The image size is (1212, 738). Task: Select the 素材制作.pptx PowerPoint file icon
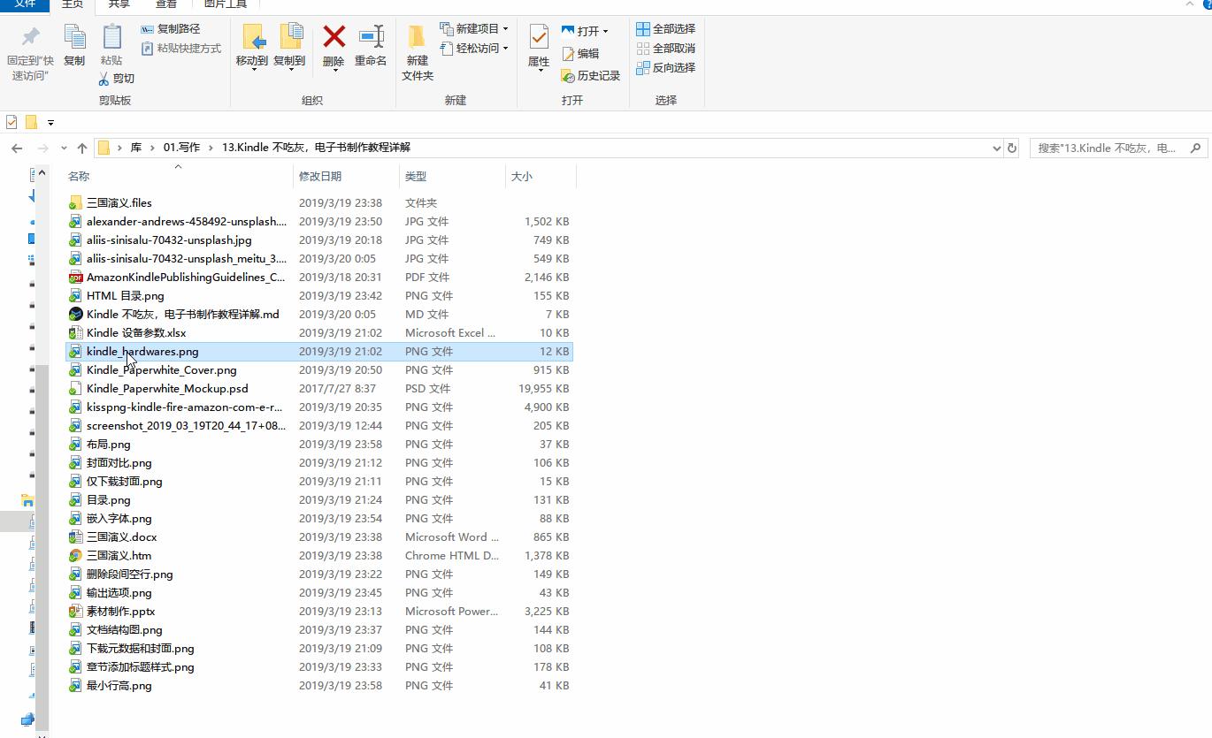tap(76, 612)
